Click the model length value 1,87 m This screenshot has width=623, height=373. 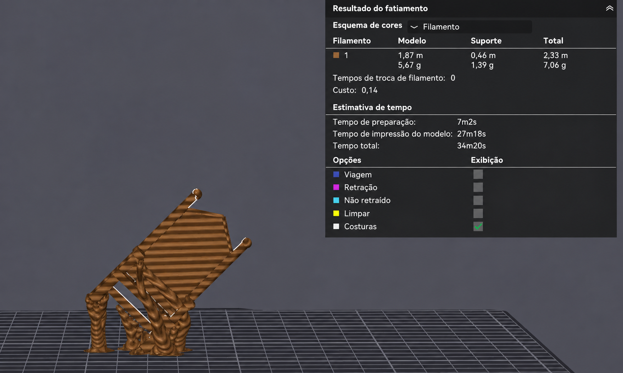point(410,55)
